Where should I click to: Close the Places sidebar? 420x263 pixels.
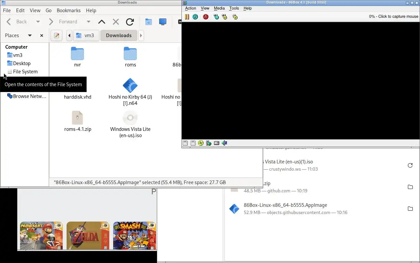[42, 36]
